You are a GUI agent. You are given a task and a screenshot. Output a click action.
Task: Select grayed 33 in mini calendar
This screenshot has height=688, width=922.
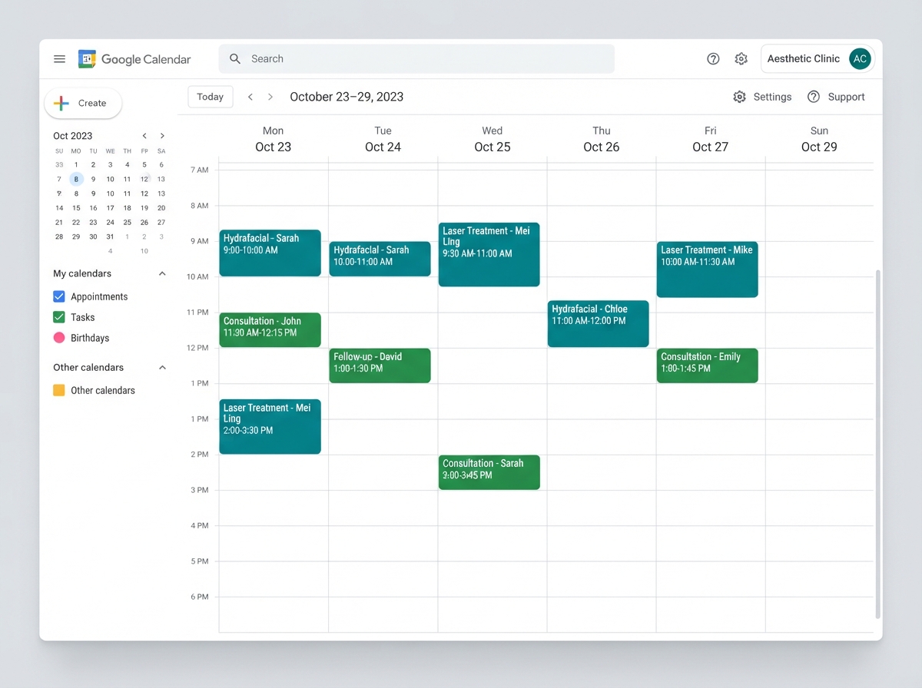59,164
